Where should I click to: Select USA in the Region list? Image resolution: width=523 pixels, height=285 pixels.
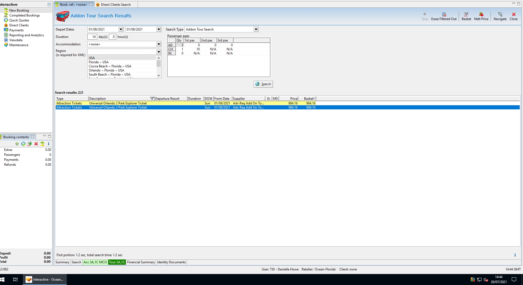pos(122,58)
